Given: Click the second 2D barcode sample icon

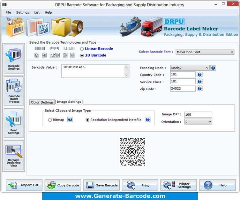Looking at the screenshot, I should (44, 55).
